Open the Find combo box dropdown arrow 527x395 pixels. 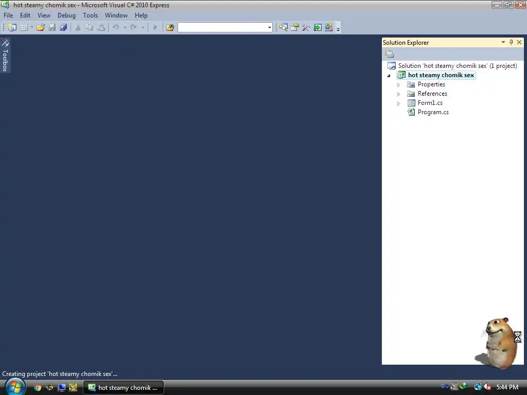tap(270, 28)
